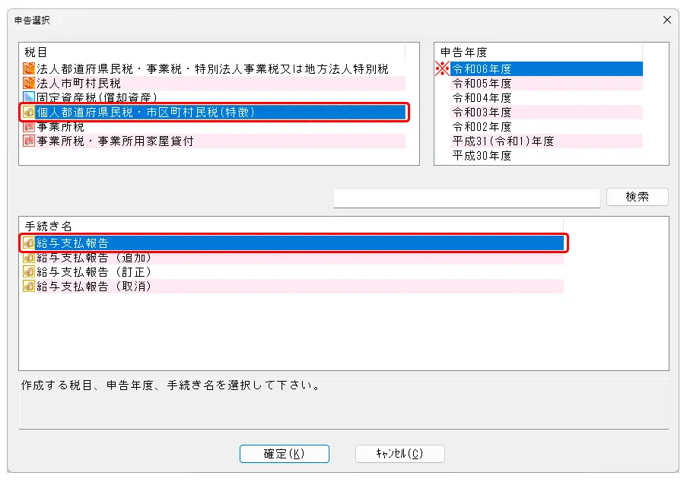
Task: Select 法人市町村民税 tax category
Action: 79,84
